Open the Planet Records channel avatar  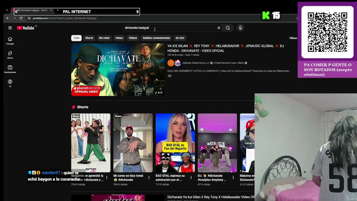tap(178, 63)
